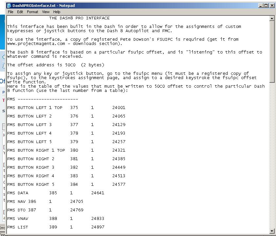The height and width of the screenshot is (236, 276).
Task: Open the Edit menu
Action: pyautogui.click(x=20, y=12)
